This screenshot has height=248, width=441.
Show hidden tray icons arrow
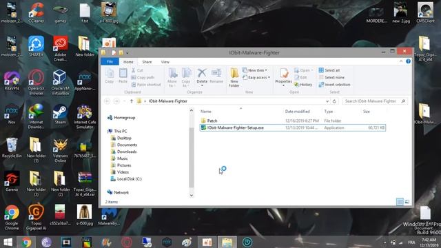point(384,242)
